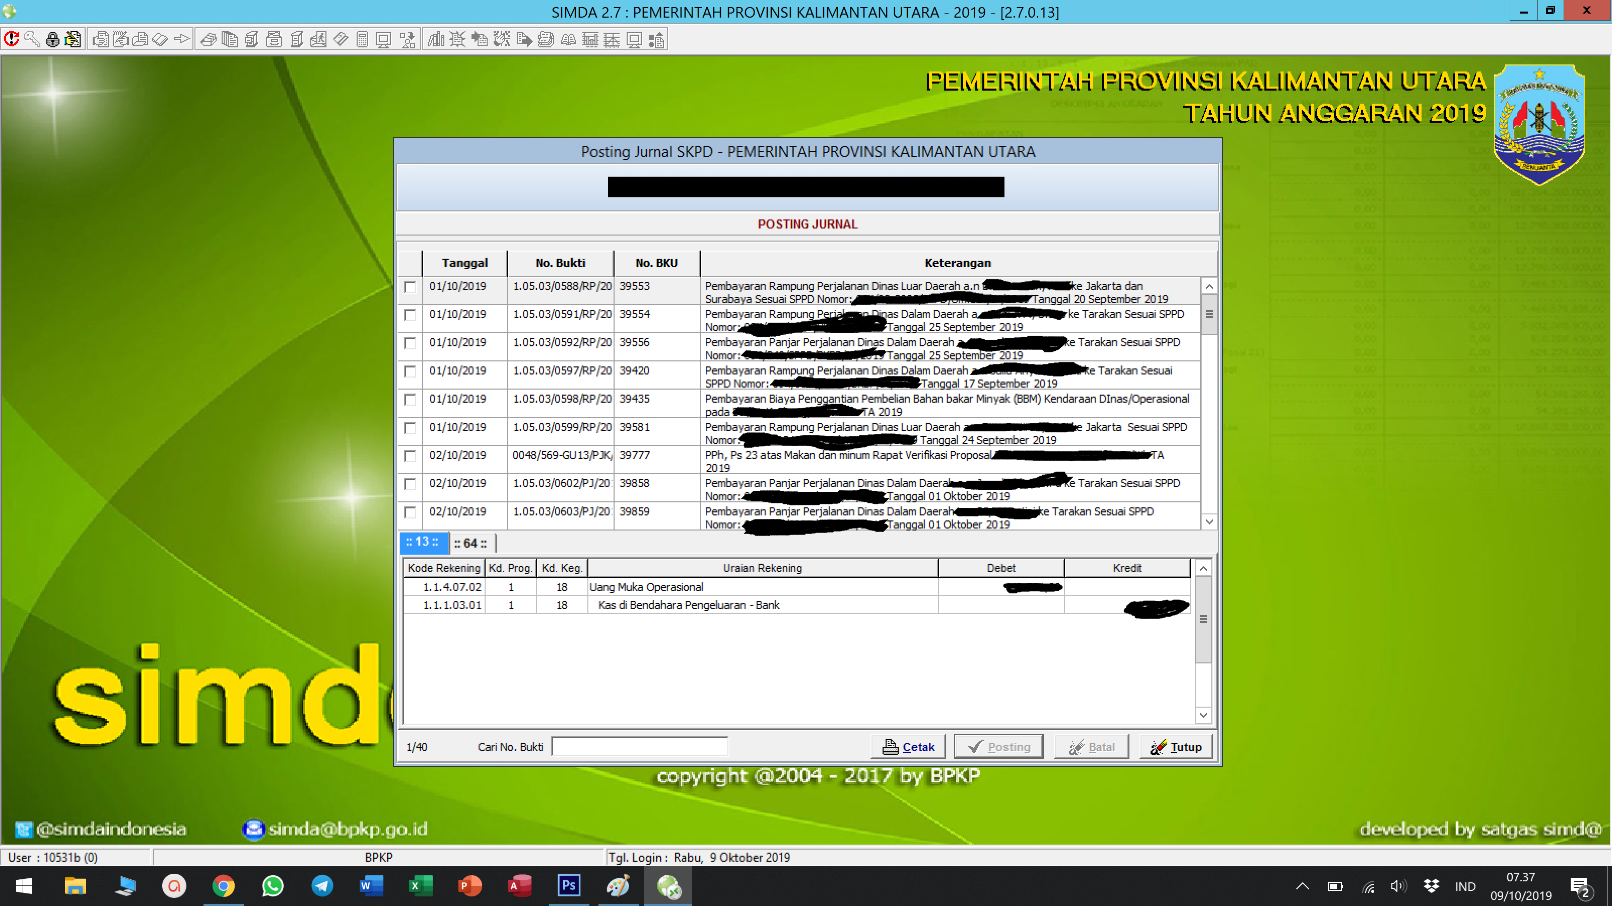
Task: Click the right arrow toolbar icon
Action: point(182,40)
